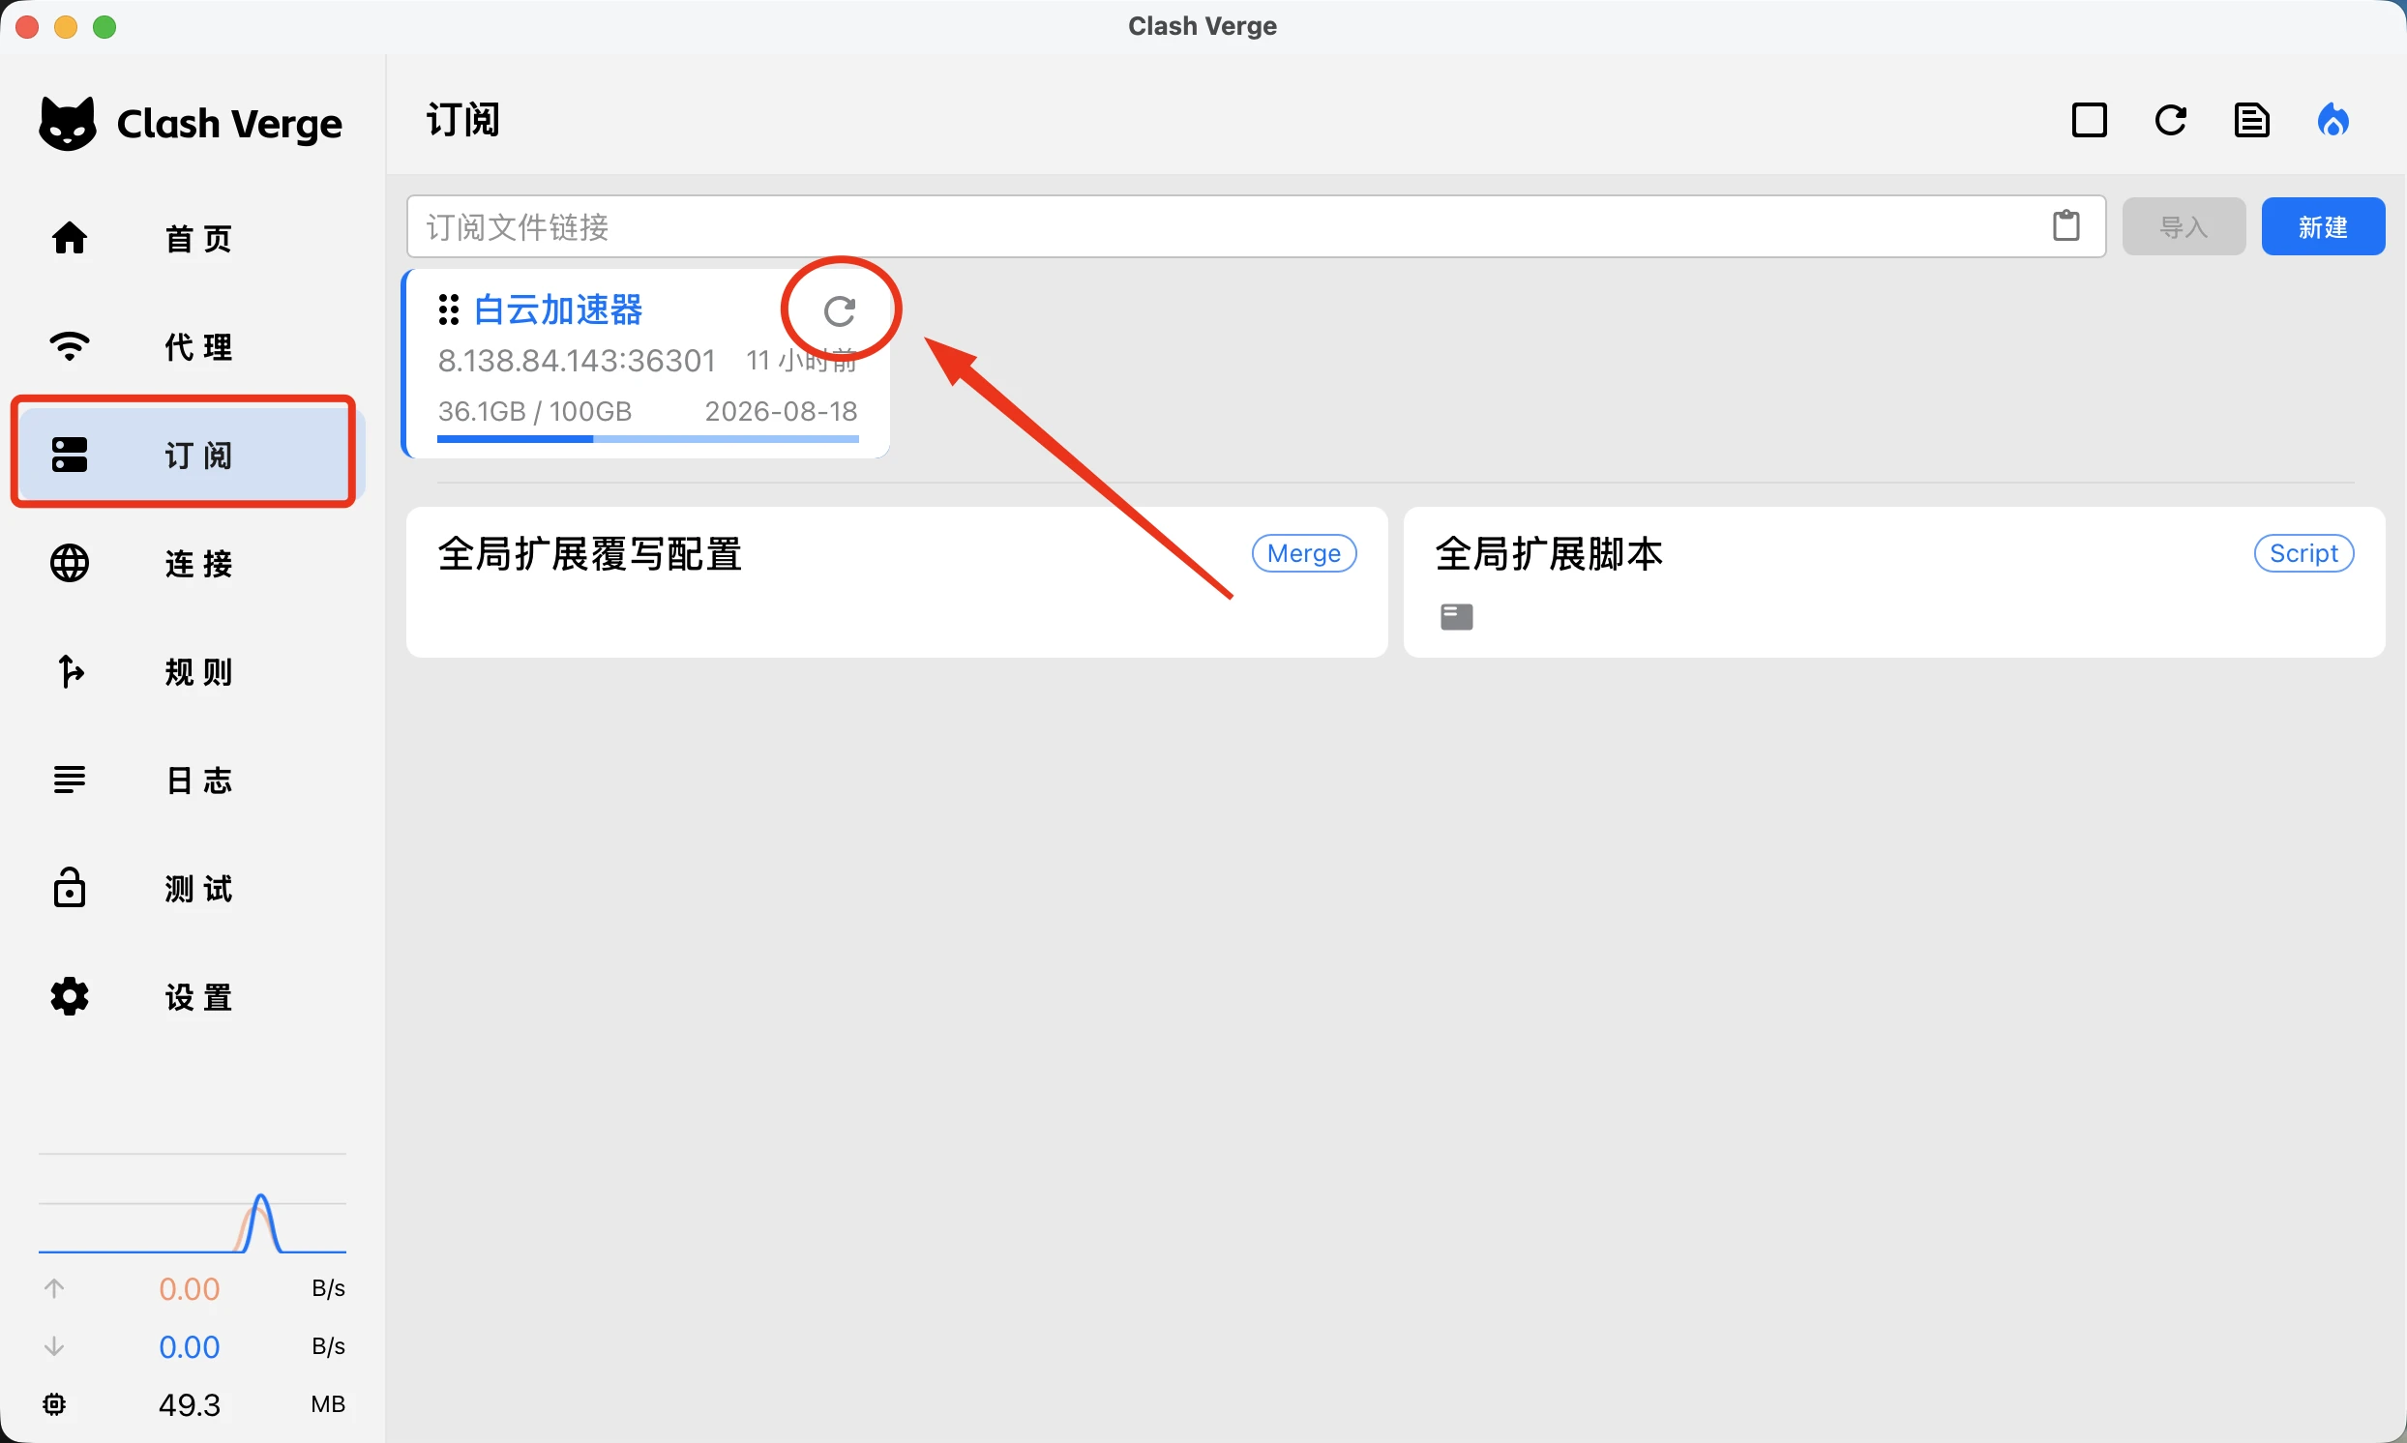
Task: Click the download arrow traffic icon
Action: [x=54, y=1346]
